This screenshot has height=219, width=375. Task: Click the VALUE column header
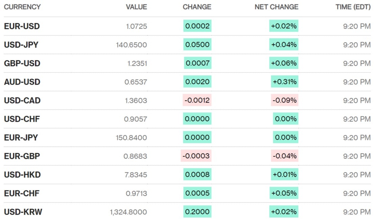[136, 7]
